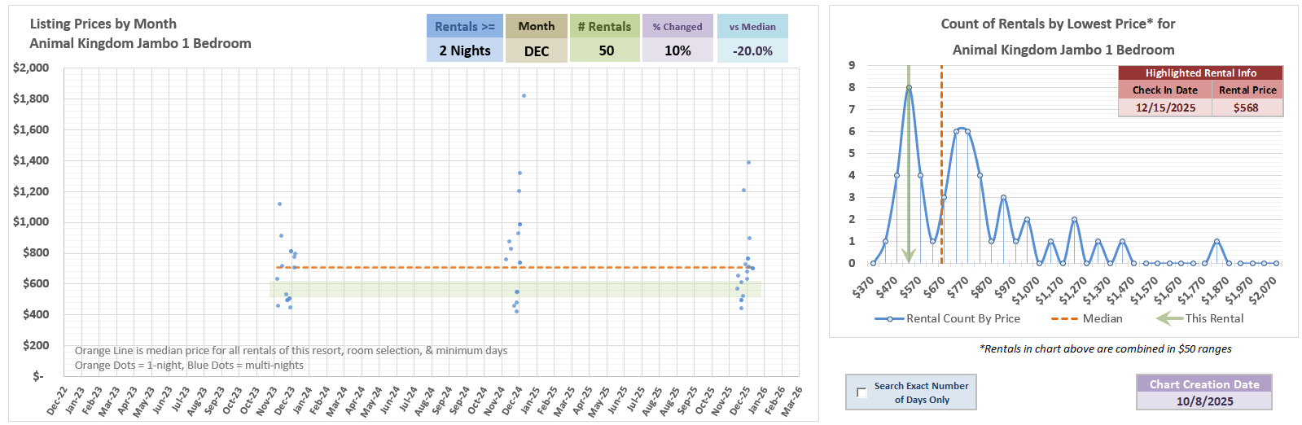Screen dimensions: 1302x425
Task: Select the 12/15/2025 check in date cell
Action: (x=1165, y=107)
